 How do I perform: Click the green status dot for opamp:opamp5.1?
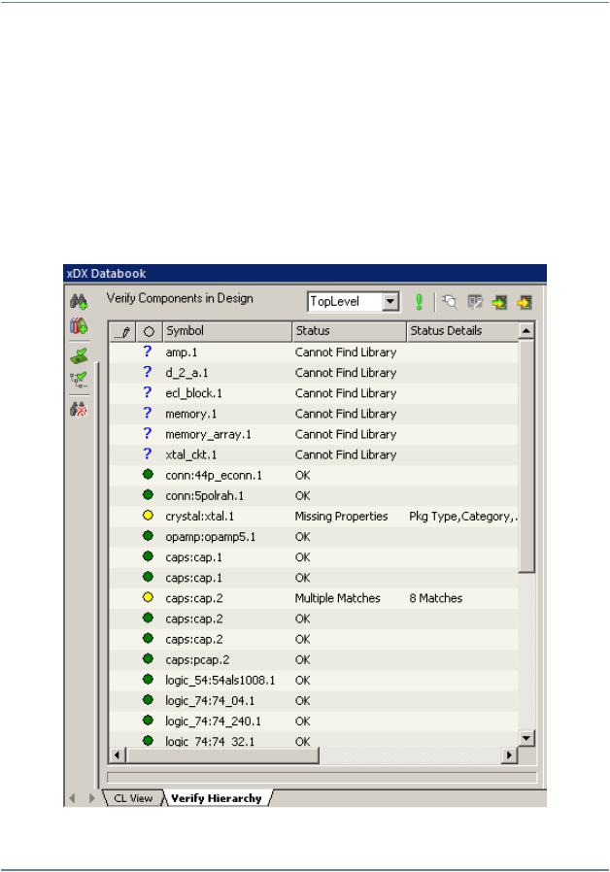click(148, 536)
